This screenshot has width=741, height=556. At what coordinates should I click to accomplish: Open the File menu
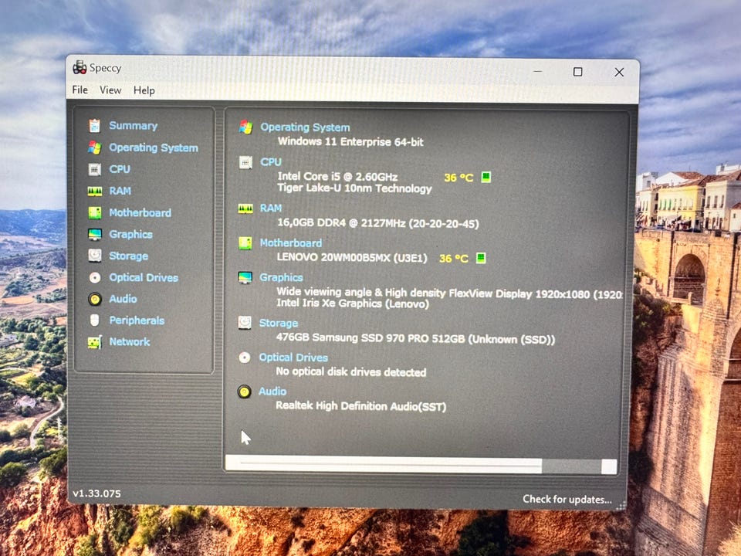pyautogui.click(x=80, y=90)
